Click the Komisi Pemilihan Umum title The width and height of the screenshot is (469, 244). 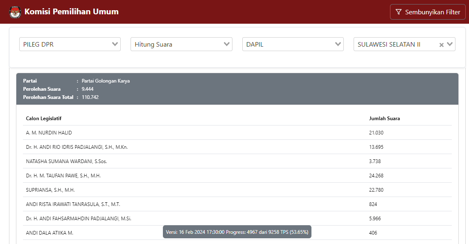pos(72,12)
